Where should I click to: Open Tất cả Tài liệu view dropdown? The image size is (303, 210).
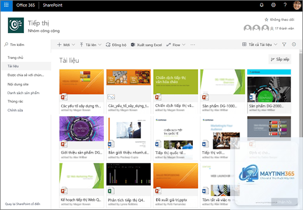[260, 45]
